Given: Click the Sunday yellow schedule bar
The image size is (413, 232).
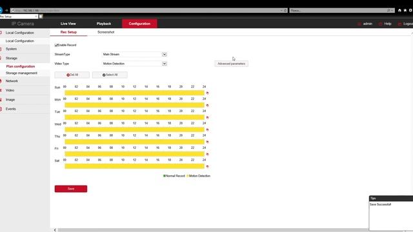Looking at the screenshot, I should point(135,93).
